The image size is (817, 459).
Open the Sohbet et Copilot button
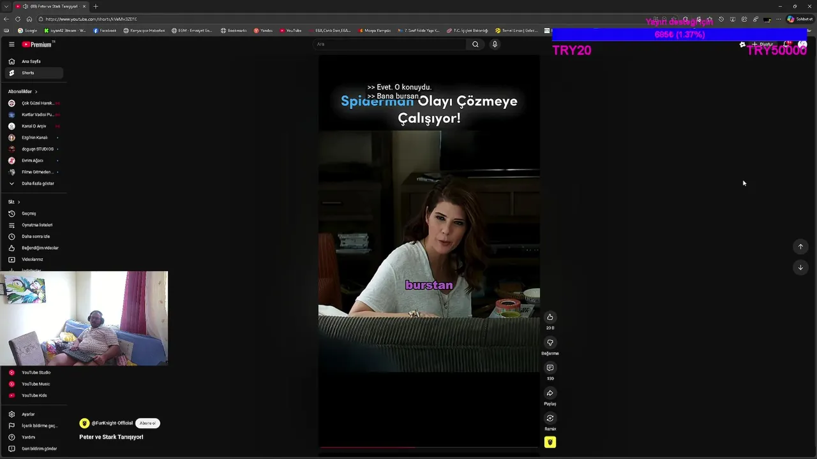(x=800, y=19)
